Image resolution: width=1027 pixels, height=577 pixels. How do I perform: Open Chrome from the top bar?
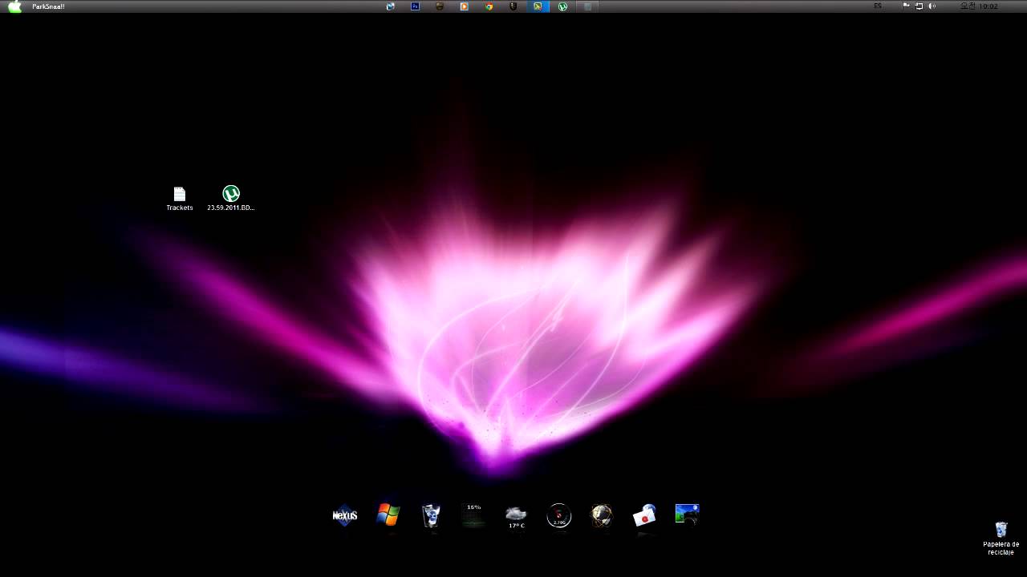point(489,6)
